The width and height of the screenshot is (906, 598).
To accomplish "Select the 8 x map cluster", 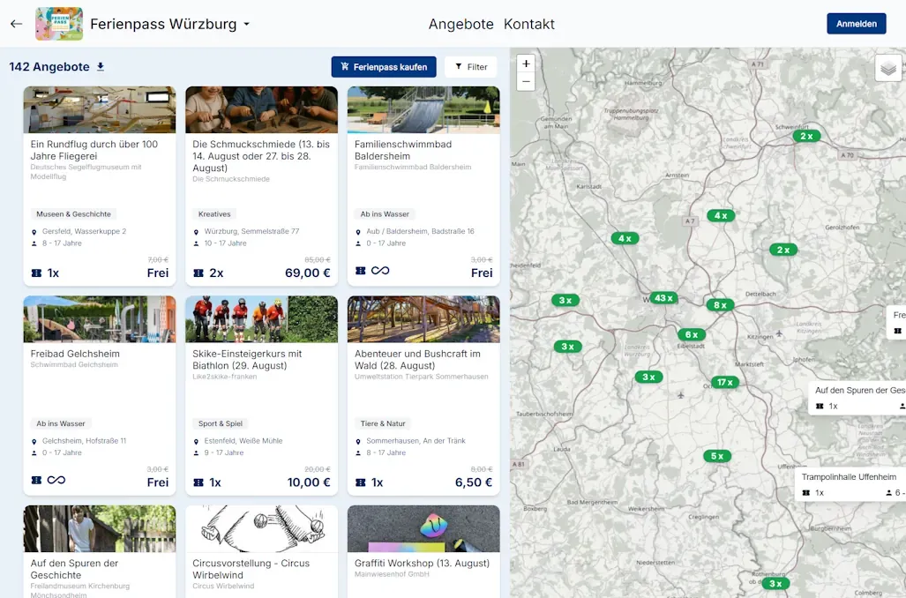I will pyautogui.click(x=720, y=305).
